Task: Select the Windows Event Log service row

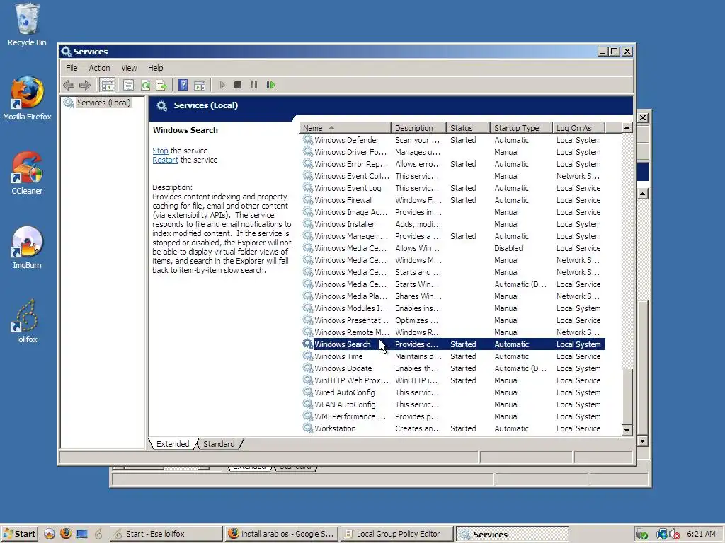Action: click(452, 188)
